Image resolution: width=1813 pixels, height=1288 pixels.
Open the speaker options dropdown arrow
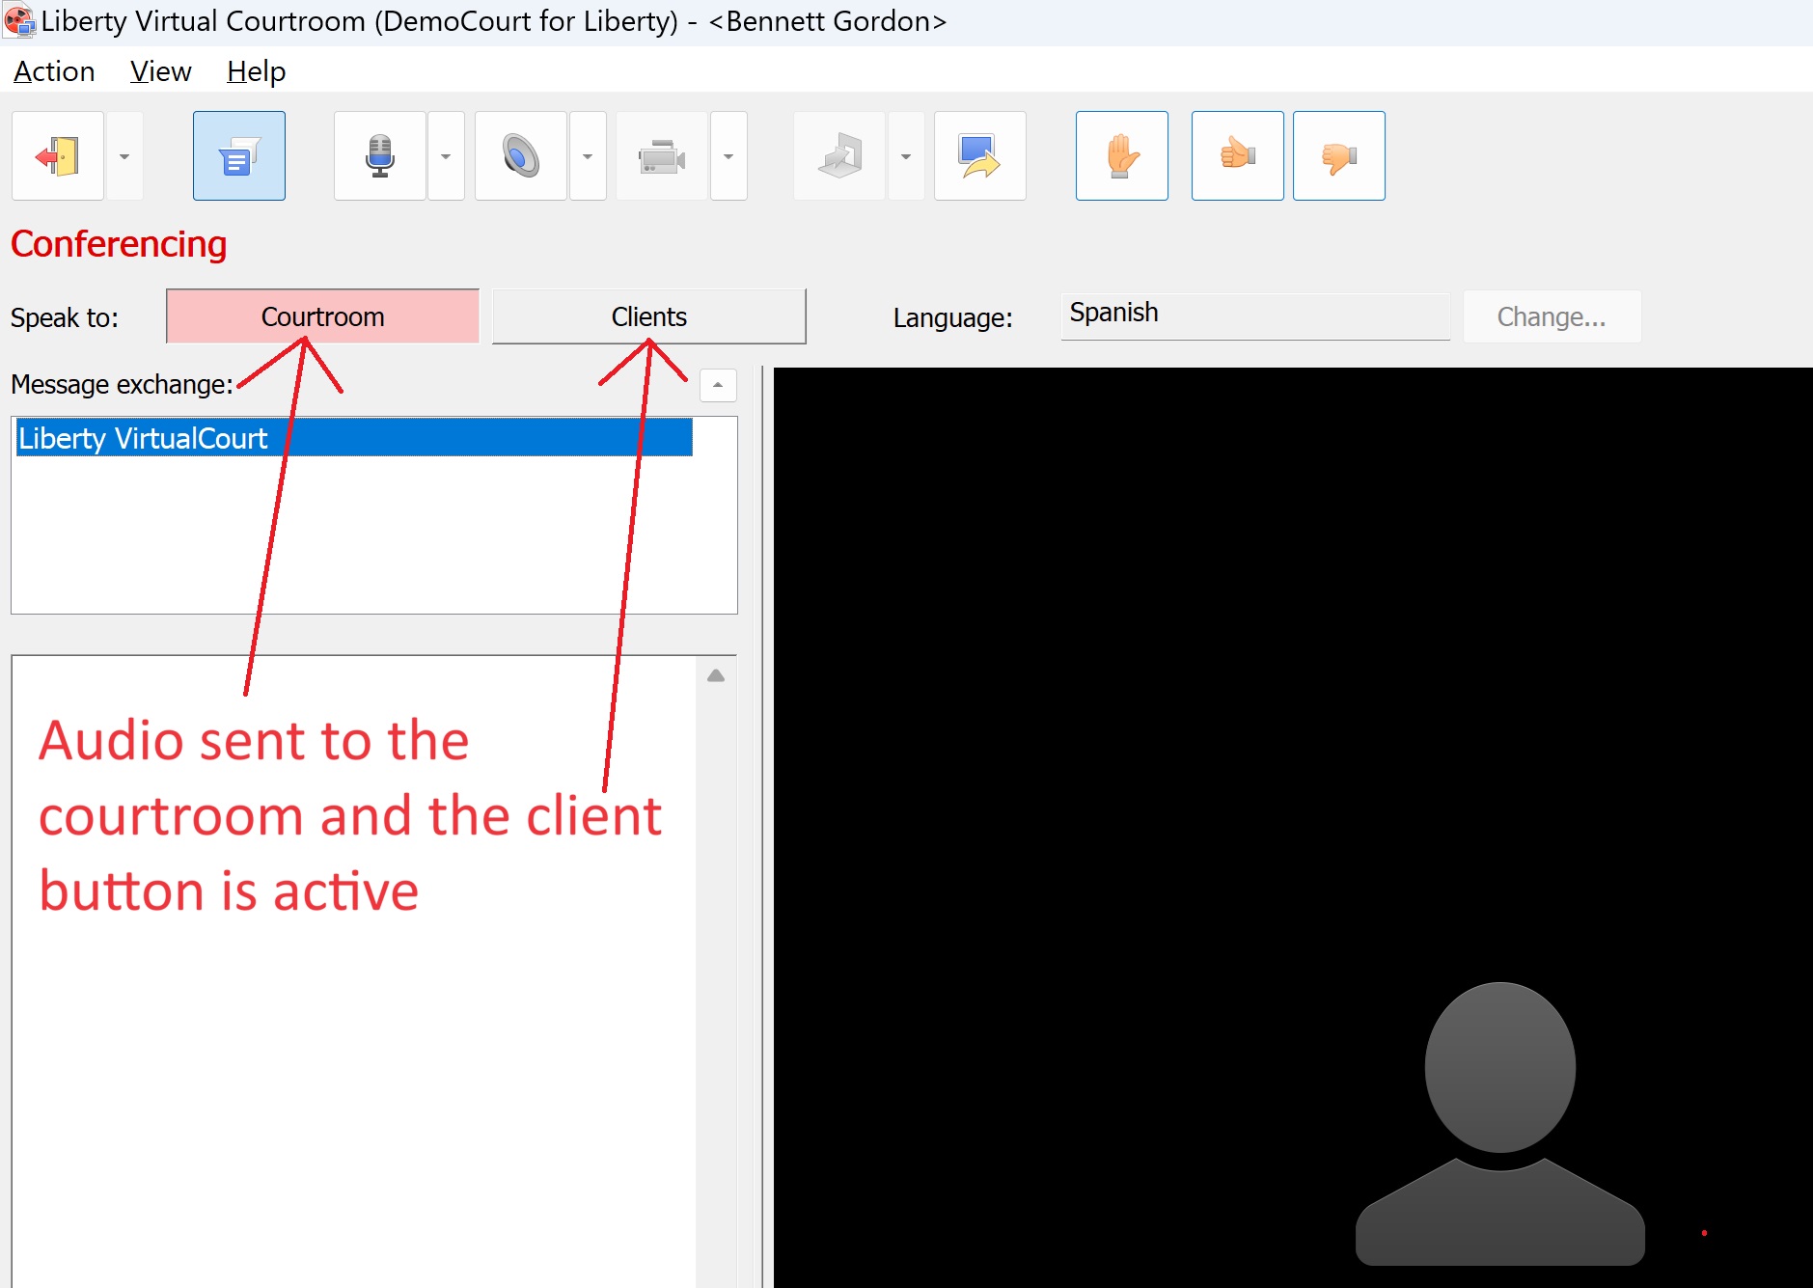point(588,156)
